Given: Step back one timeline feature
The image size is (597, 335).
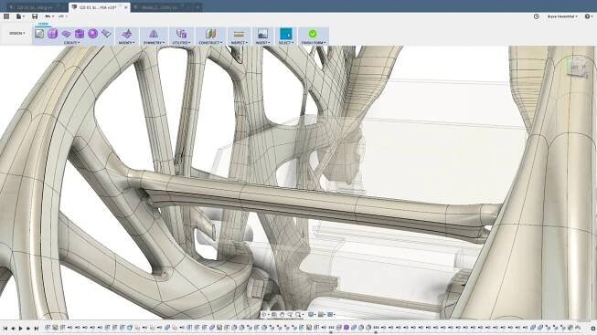Looking at the screenshot, I should [13, 329].
